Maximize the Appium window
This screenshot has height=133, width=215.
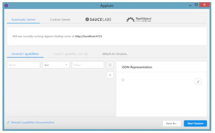(196, 5)
